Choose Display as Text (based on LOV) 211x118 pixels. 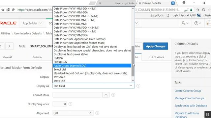(x=92, y=47)
